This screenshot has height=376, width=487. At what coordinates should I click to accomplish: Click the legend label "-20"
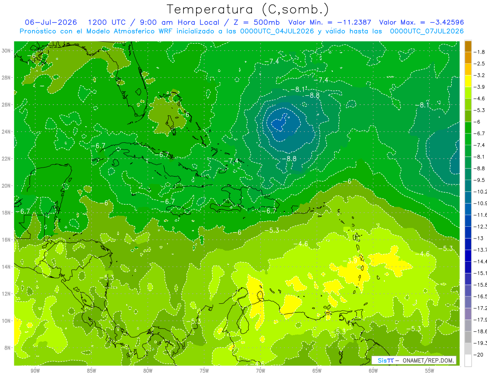pos(478,354)
